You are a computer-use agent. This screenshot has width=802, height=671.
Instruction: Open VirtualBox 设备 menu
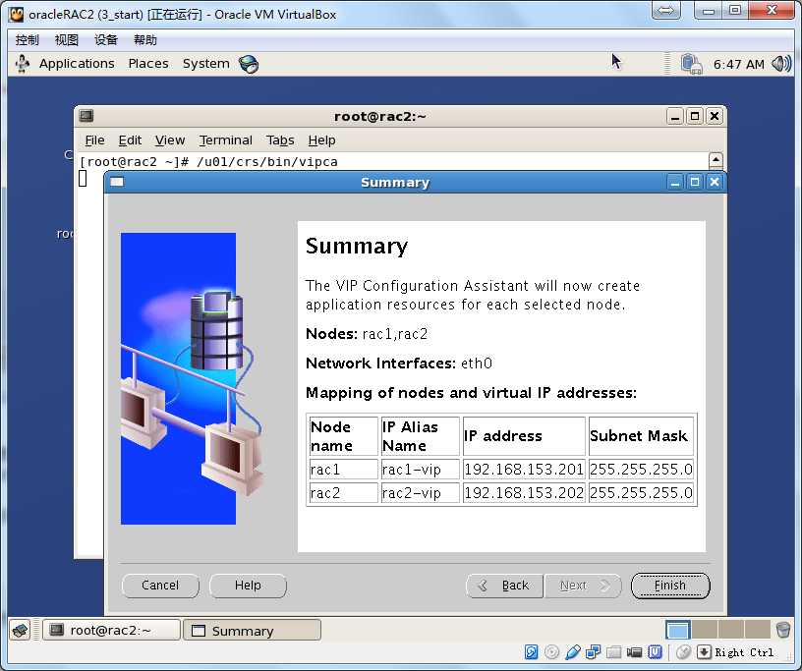[106, 40]
